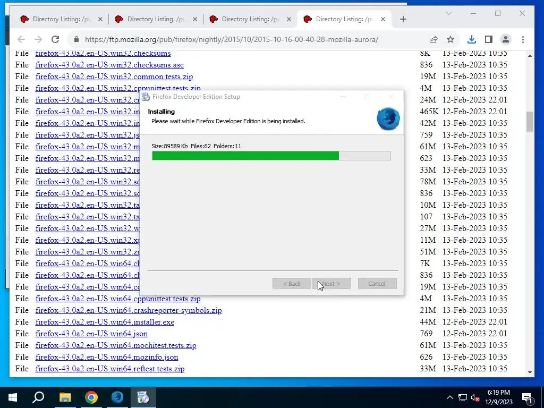Screen dimensions: 544x408
Task: Open firefox-43.0a2.en-US.win32.checksums link
Action: (103, 54)
